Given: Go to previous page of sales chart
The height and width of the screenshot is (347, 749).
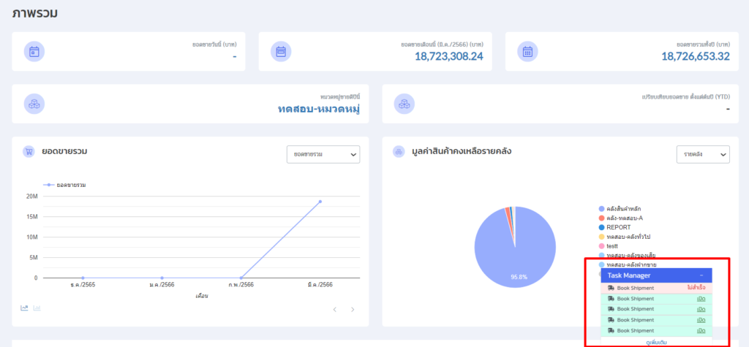Looking at the screenshot, I should 335,310.
